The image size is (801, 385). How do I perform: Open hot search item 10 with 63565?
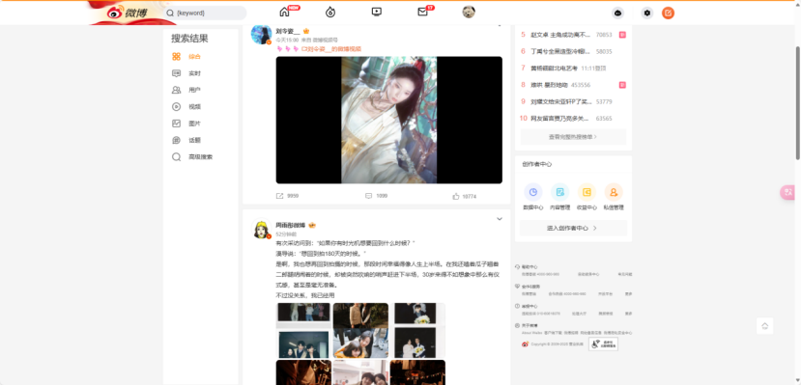(560, 119)
